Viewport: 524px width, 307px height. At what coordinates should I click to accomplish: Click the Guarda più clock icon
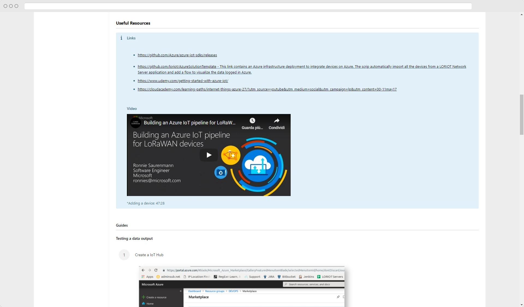[252, 121]
